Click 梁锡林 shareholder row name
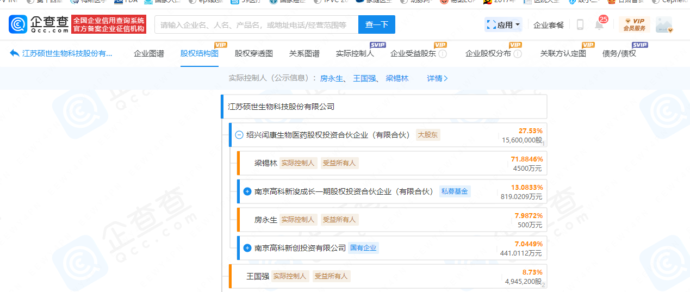690x292 pixels. (266, 163)
